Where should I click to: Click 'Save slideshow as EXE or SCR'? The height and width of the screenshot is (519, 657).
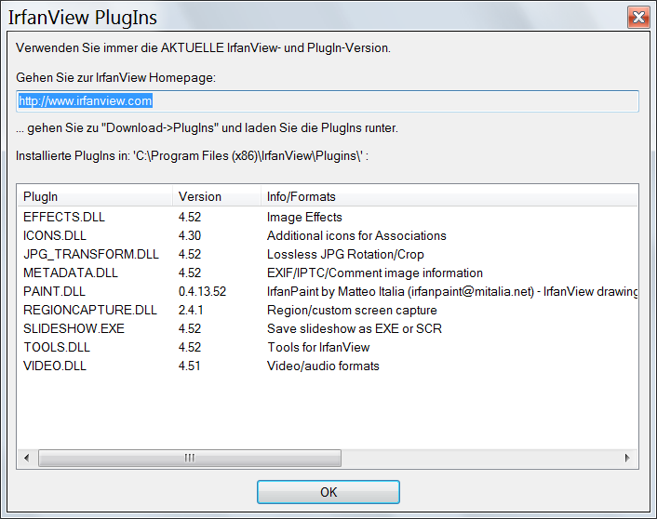[x=355, y=328]
